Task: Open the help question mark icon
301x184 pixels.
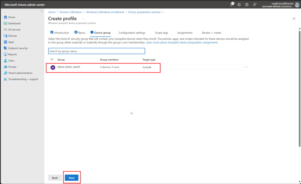Action: tap(247, 5)
